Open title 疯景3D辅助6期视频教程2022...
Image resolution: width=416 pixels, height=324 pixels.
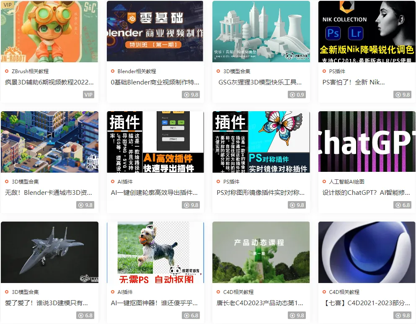(x=49, y=82)
